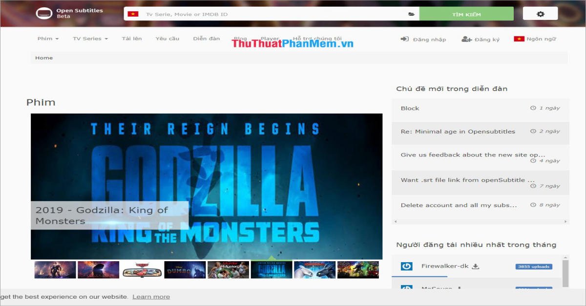Go to Yêu cầu in the navigation
Viewport: 586px width, 306px height.
tap(167, 38)
